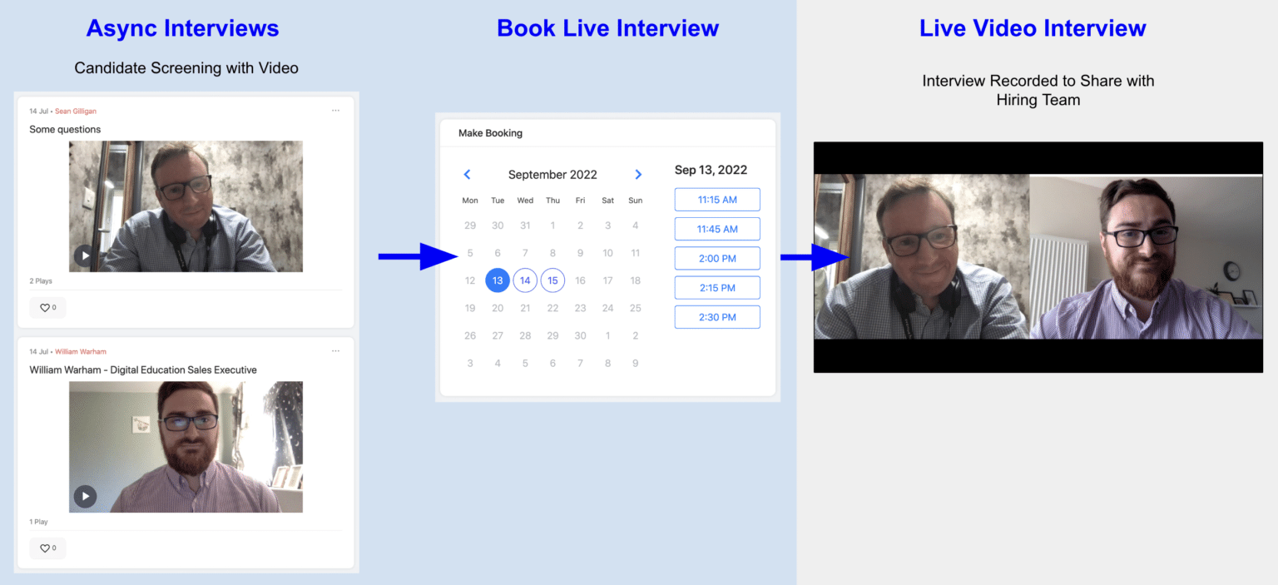Expand the September 2022 month selector
Viewport: 1278px width, 585px height.
coord(552,175)
